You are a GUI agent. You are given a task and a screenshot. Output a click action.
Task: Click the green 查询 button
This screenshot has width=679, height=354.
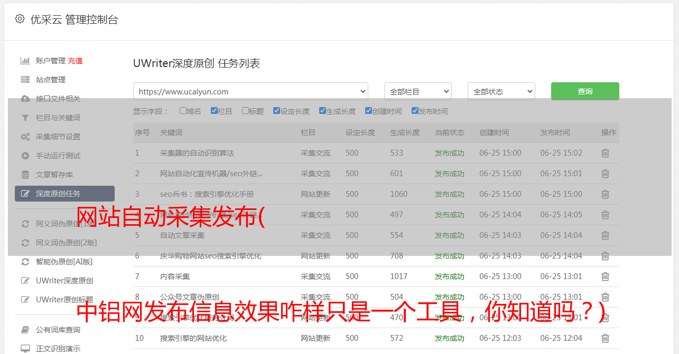tap(585, 91)
